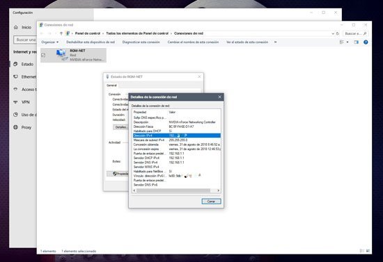Click the blue help question mark icon
This screenshot has height=262, width=383.
click(x=366, y=42)
